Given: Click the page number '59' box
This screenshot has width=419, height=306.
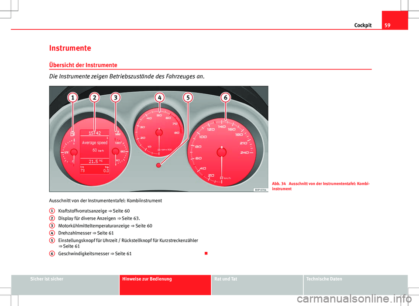Looking at the screenshot, I should (x=395, y=21).
